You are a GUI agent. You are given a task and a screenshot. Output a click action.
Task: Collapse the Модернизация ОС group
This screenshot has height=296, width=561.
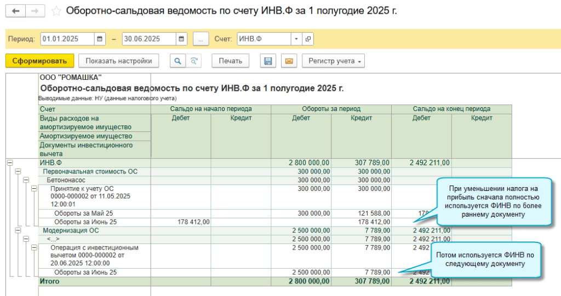pyautogui.click(x=18, y=230)
